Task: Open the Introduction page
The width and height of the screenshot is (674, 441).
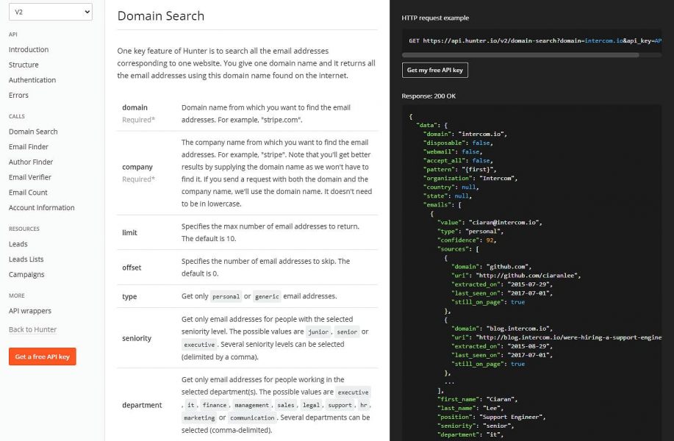Action: coord(29,50)
